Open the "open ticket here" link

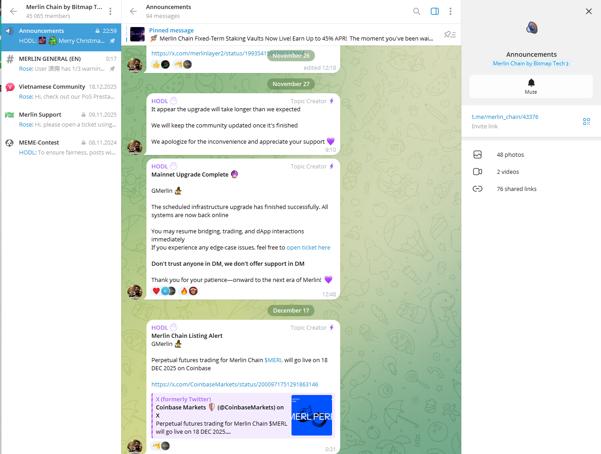point(308,247)
